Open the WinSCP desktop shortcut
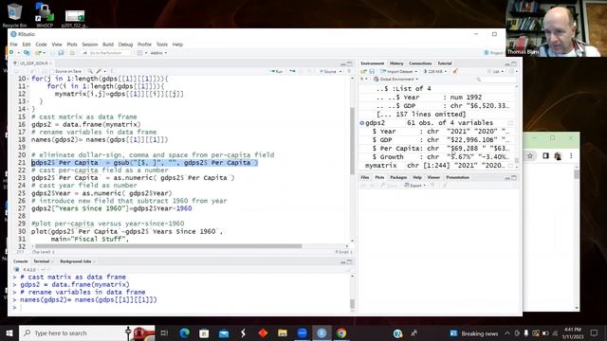The height and width of the screenshot is (341, 607). click(45, 15)
